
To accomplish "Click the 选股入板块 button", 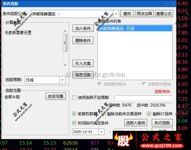I will [x=136, y=123].
